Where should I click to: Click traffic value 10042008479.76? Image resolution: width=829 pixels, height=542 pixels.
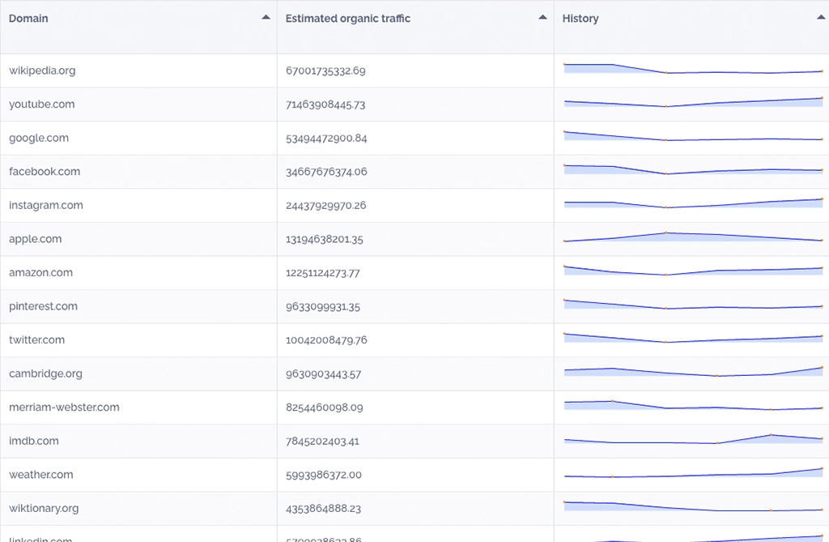pos(326,340)
